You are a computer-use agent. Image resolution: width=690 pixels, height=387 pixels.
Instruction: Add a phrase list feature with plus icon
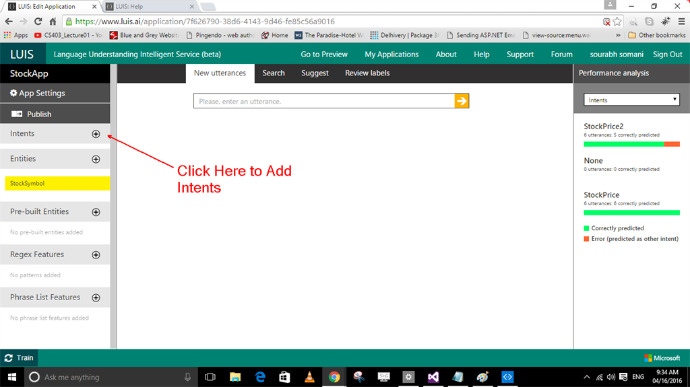pyautogui.click(x=96, y=297)
